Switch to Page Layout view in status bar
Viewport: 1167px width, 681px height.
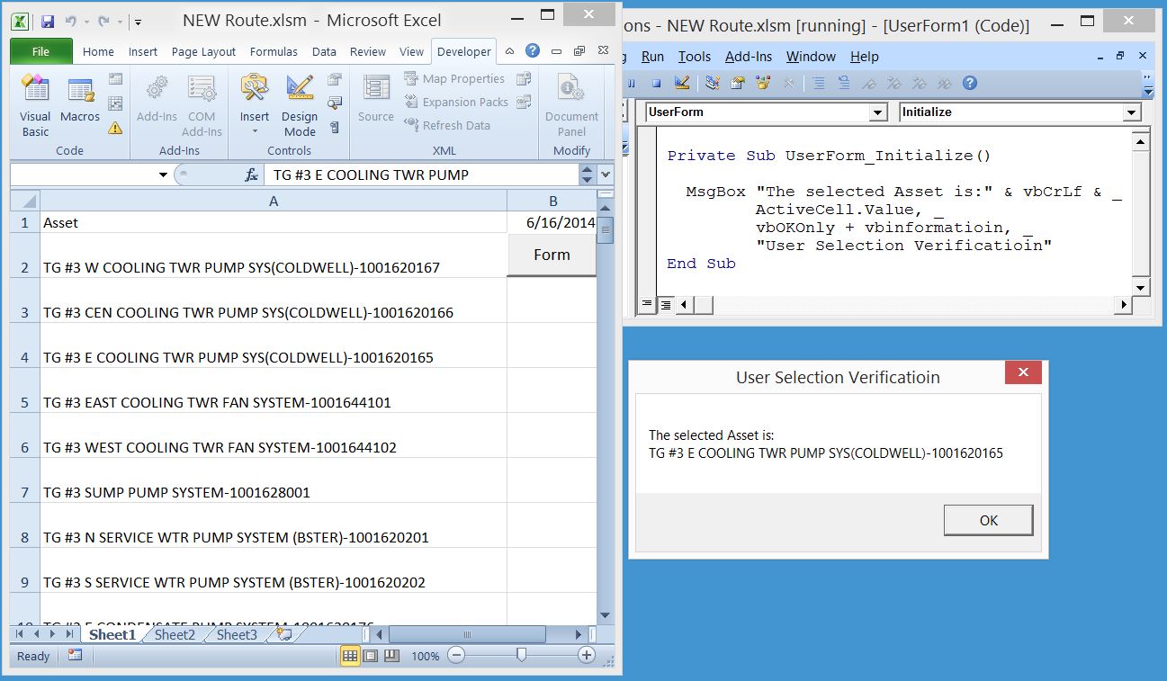point(371,656)
